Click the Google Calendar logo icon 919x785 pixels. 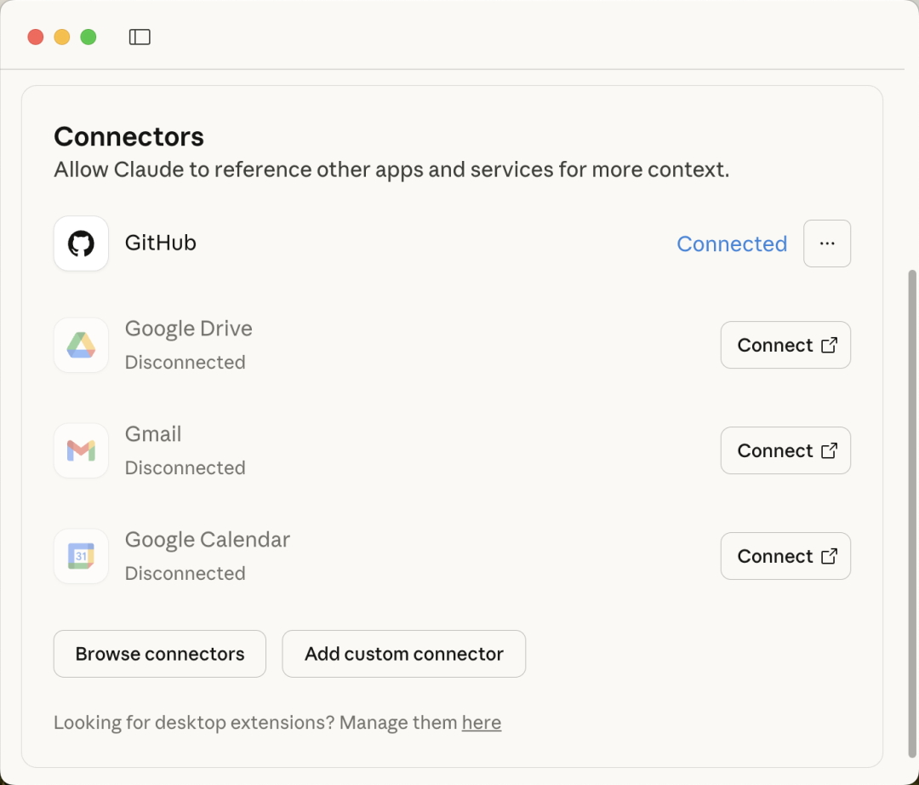(x=81, y=556)
